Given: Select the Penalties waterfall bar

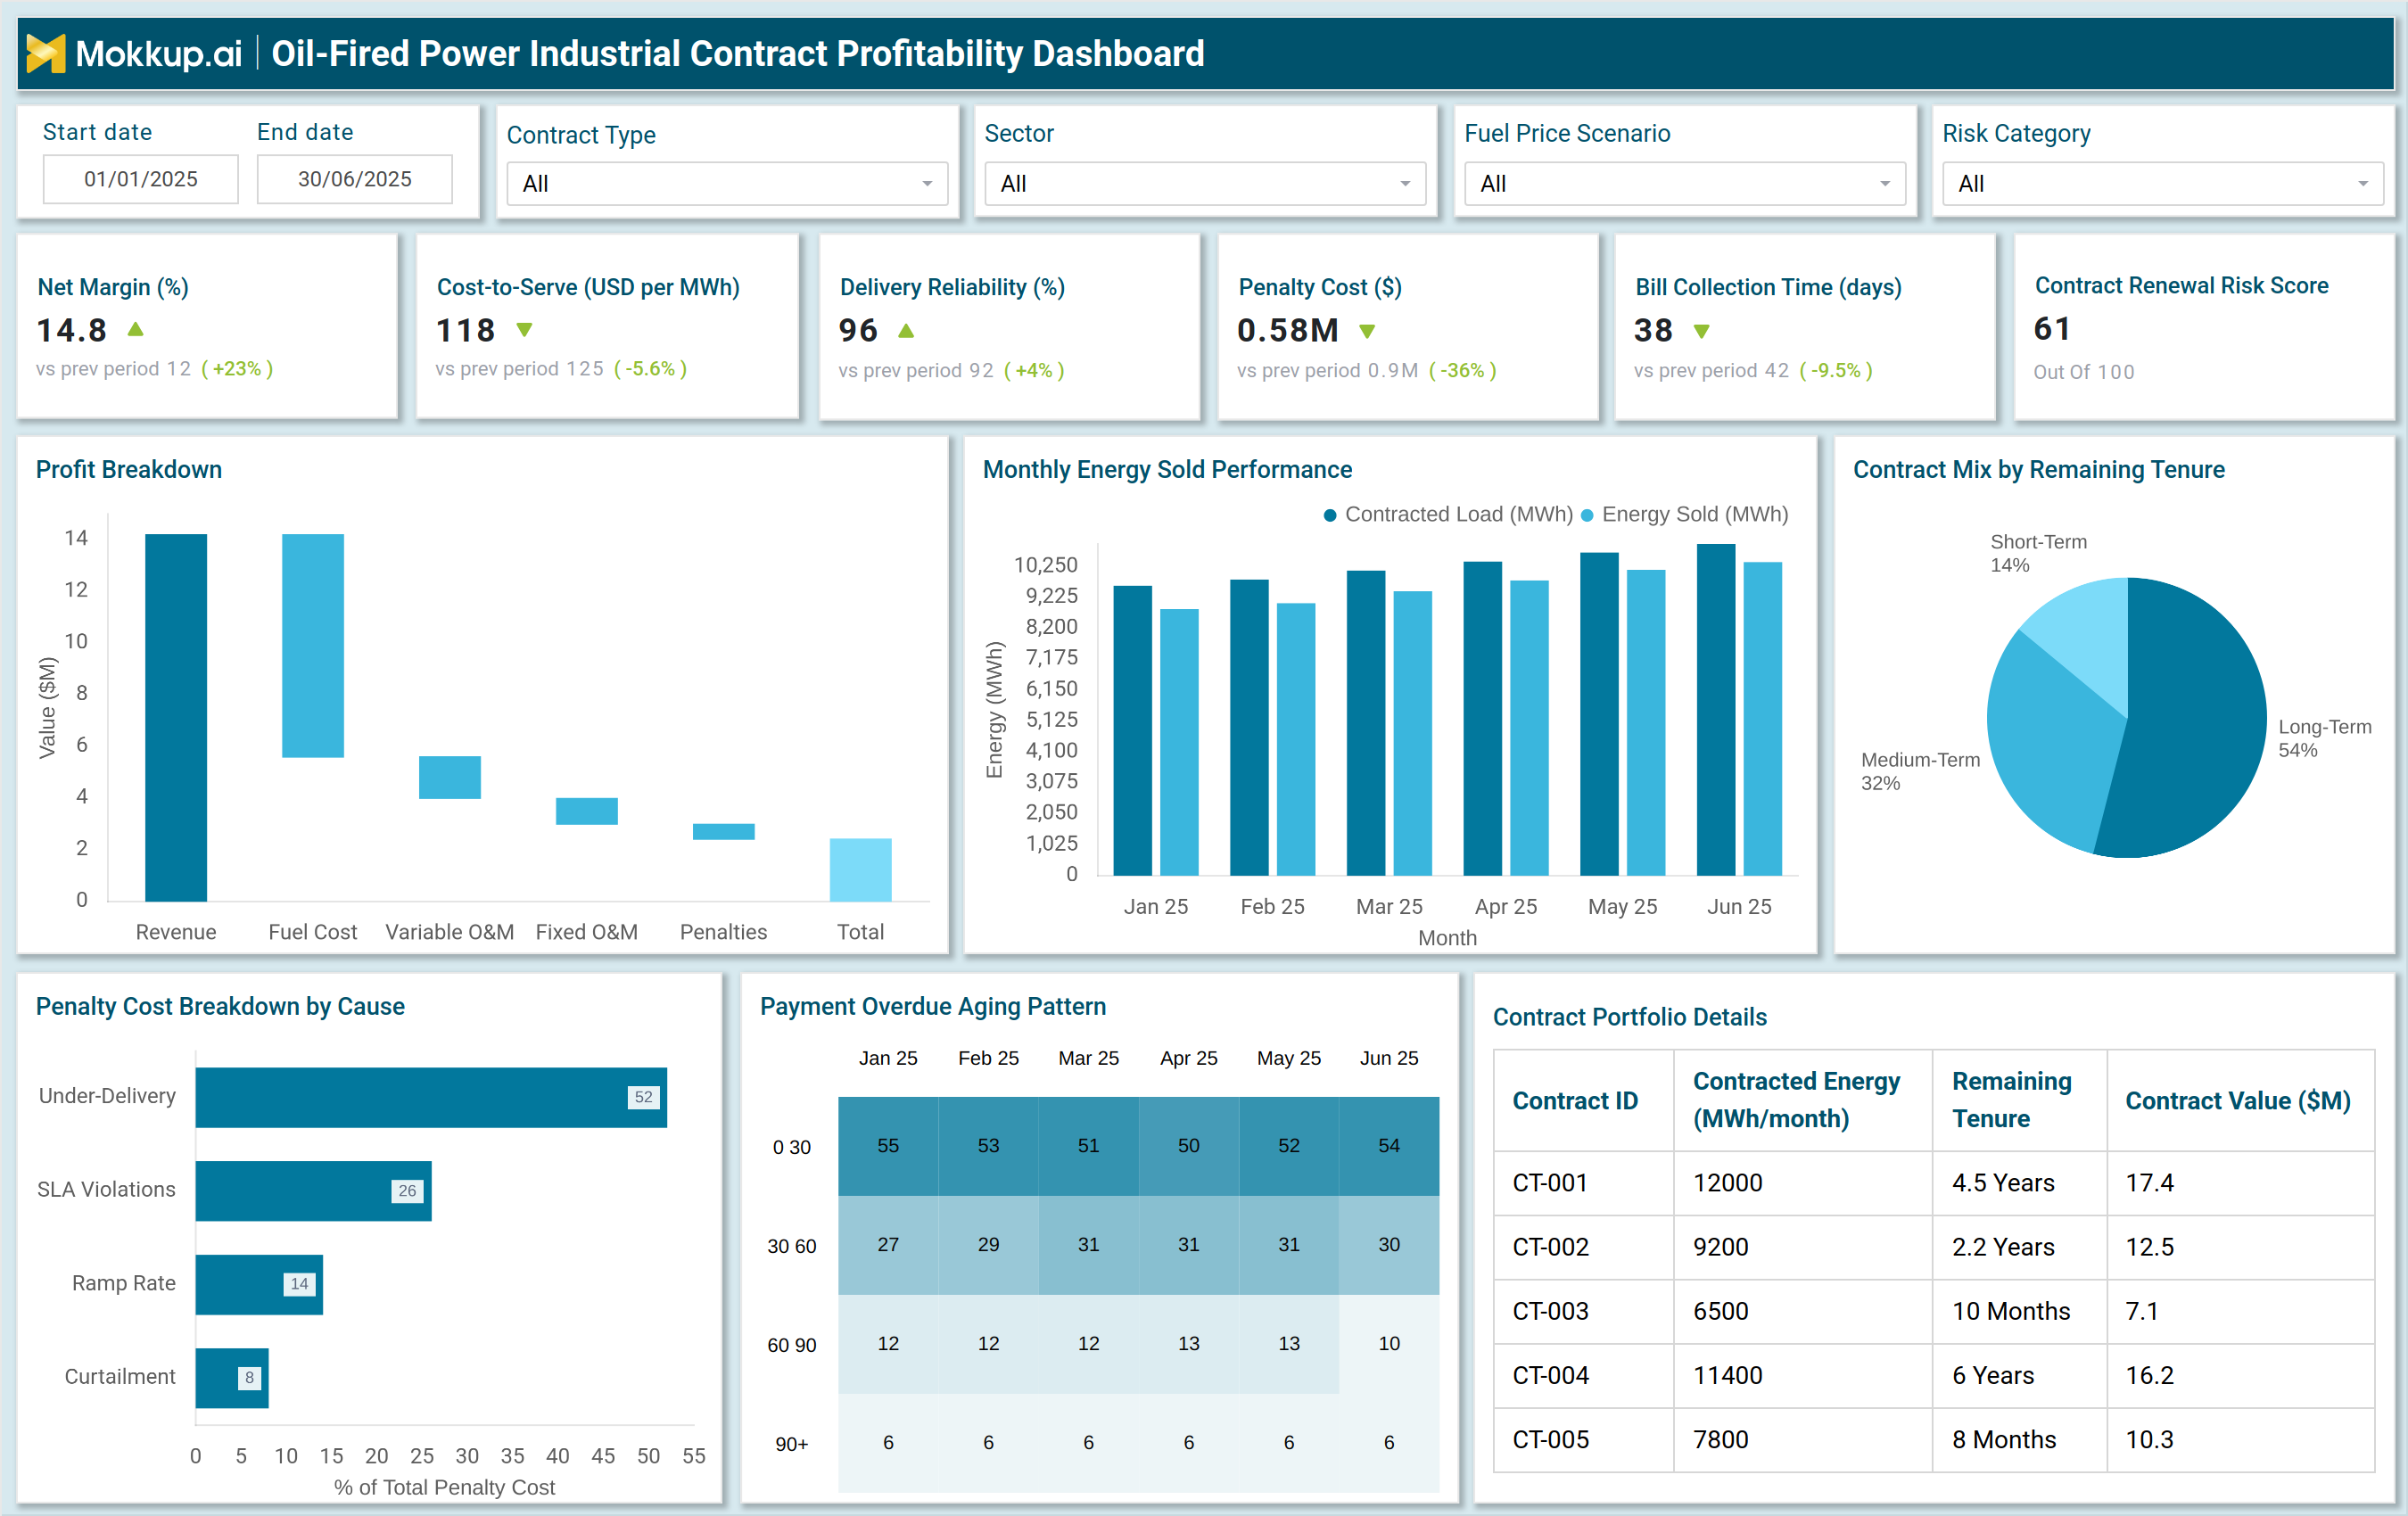Looking at the screenshot, I should [x=724, y=832].
